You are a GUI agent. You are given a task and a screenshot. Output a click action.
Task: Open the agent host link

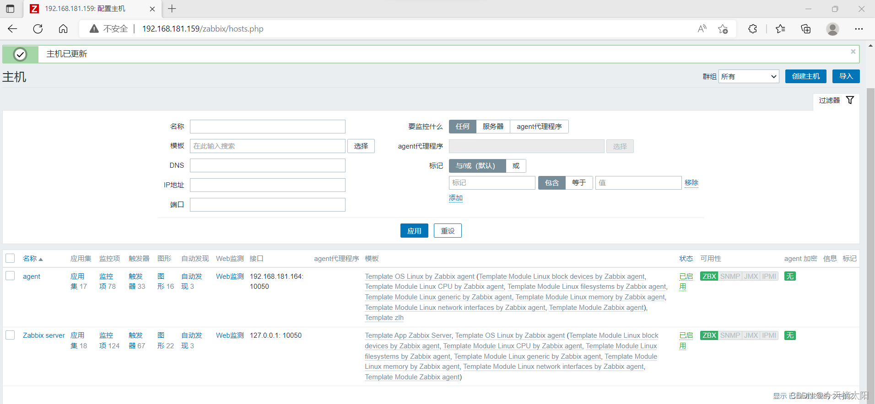pos(32,276)
